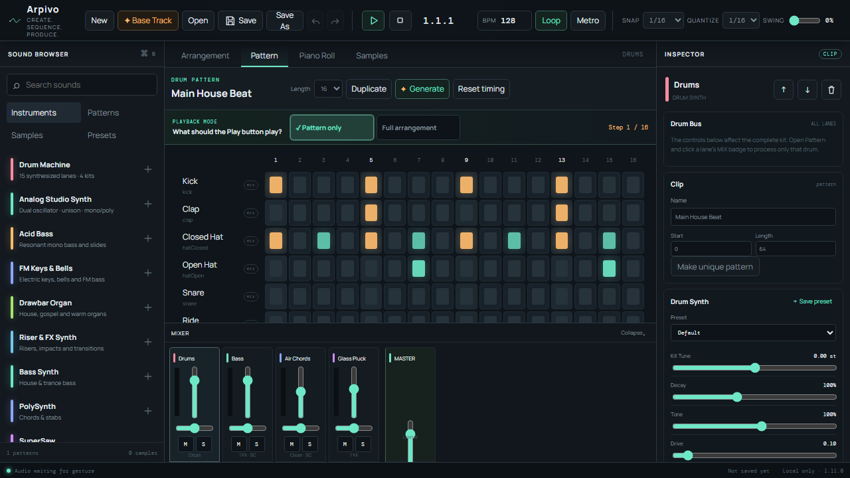Toggle the Loop button
Screen dimensions: 850x478
pyautogui.click(x=551, y=21)
